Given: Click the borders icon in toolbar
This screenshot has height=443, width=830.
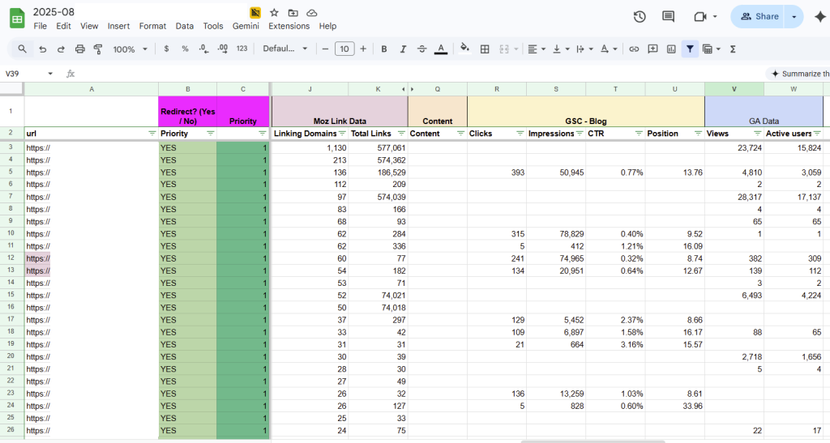Looking at the screenshot, I should pos(485,49).
